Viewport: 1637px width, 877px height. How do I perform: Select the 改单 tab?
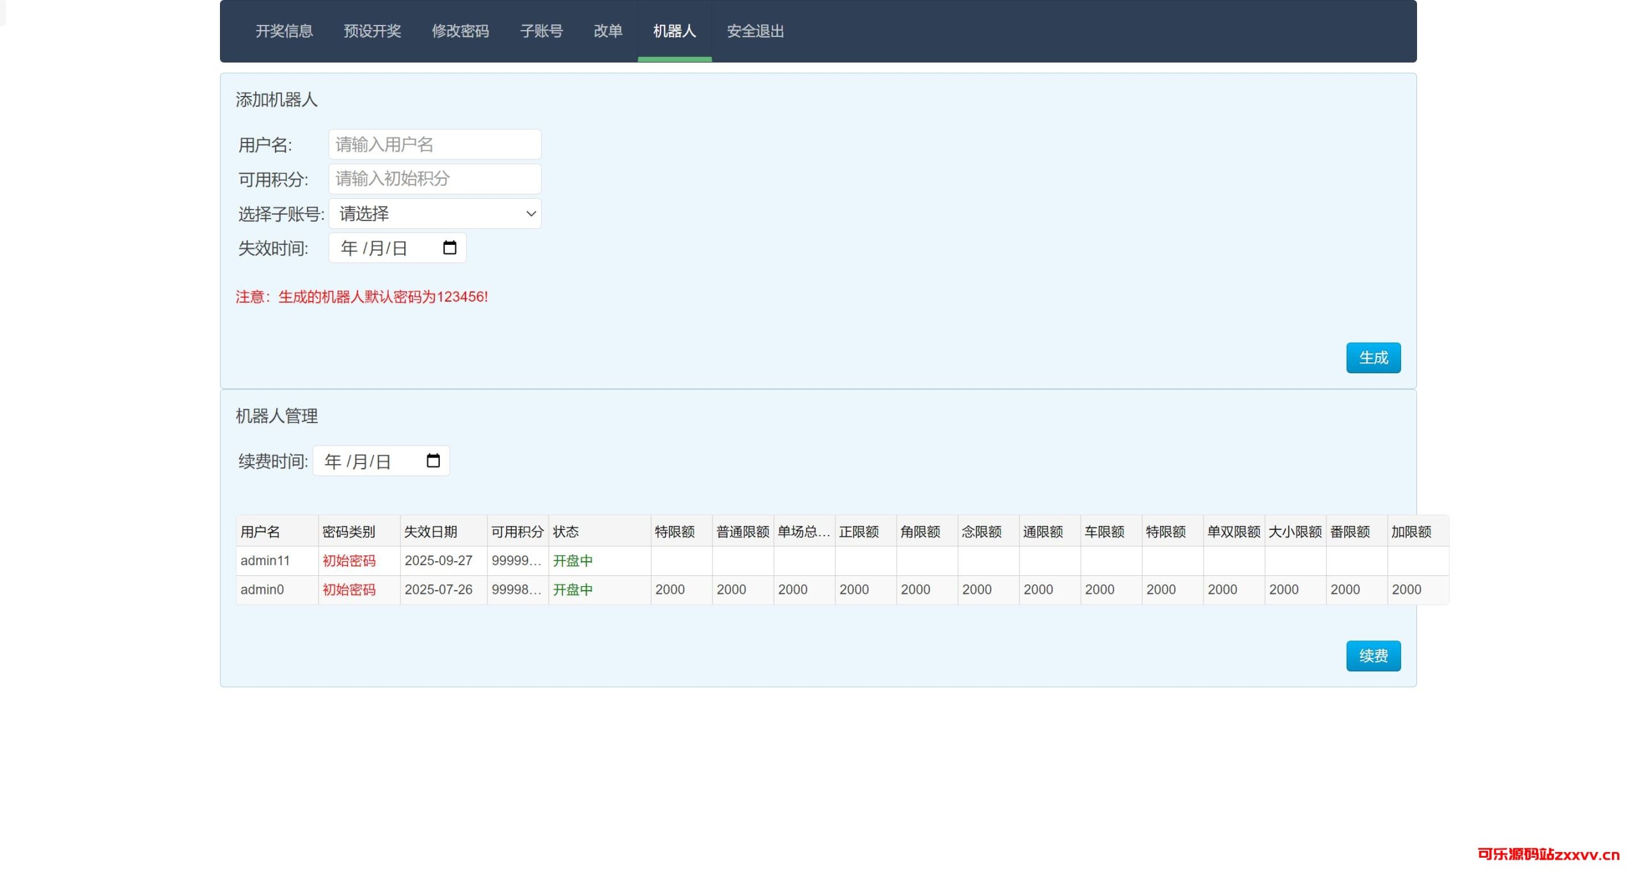coord(608,31)
